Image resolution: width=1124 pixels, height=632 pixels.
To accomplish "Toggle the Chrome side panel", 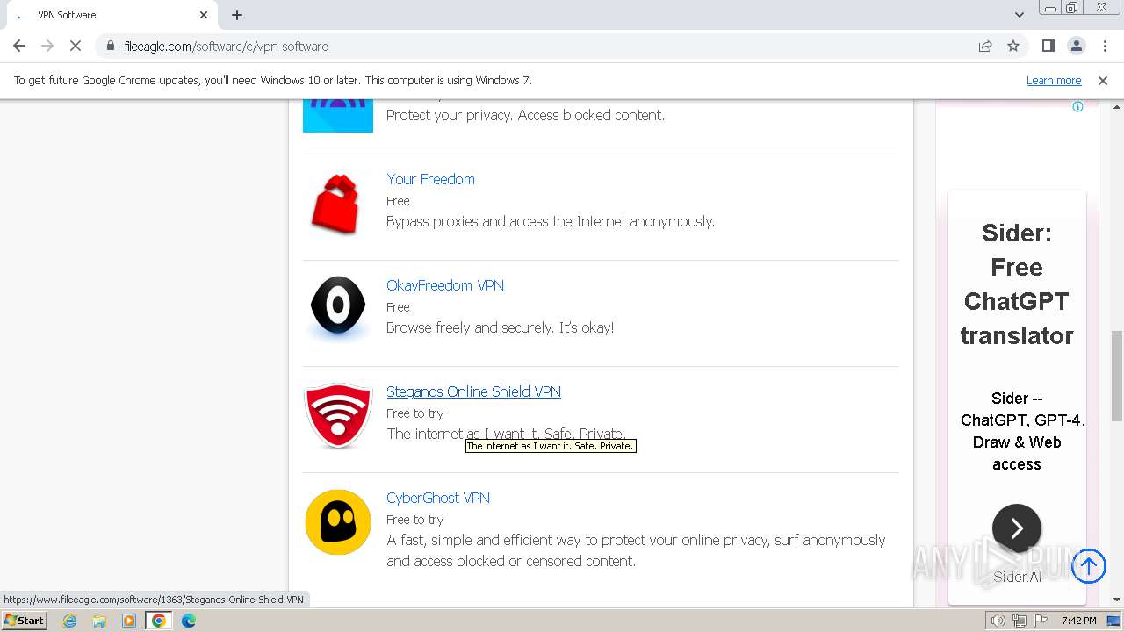I will [x=1048, y=46].
